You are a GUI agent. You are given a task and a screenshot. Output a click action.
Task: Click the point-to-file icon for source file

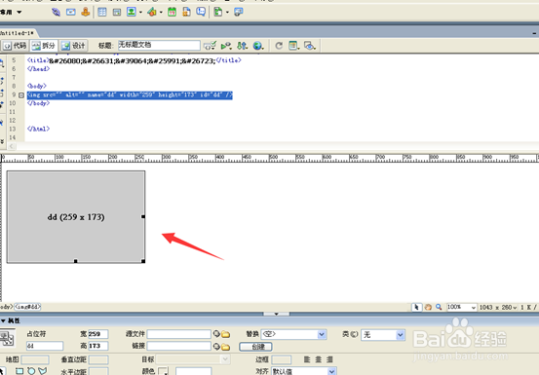tap(216, 334)
